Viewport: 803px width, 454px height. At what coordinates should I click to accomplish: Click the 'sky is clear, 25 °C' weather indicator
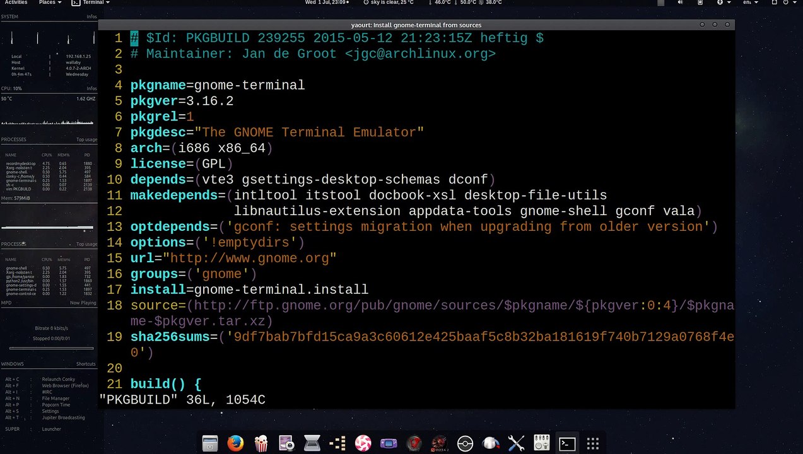(x=388, y=3)
